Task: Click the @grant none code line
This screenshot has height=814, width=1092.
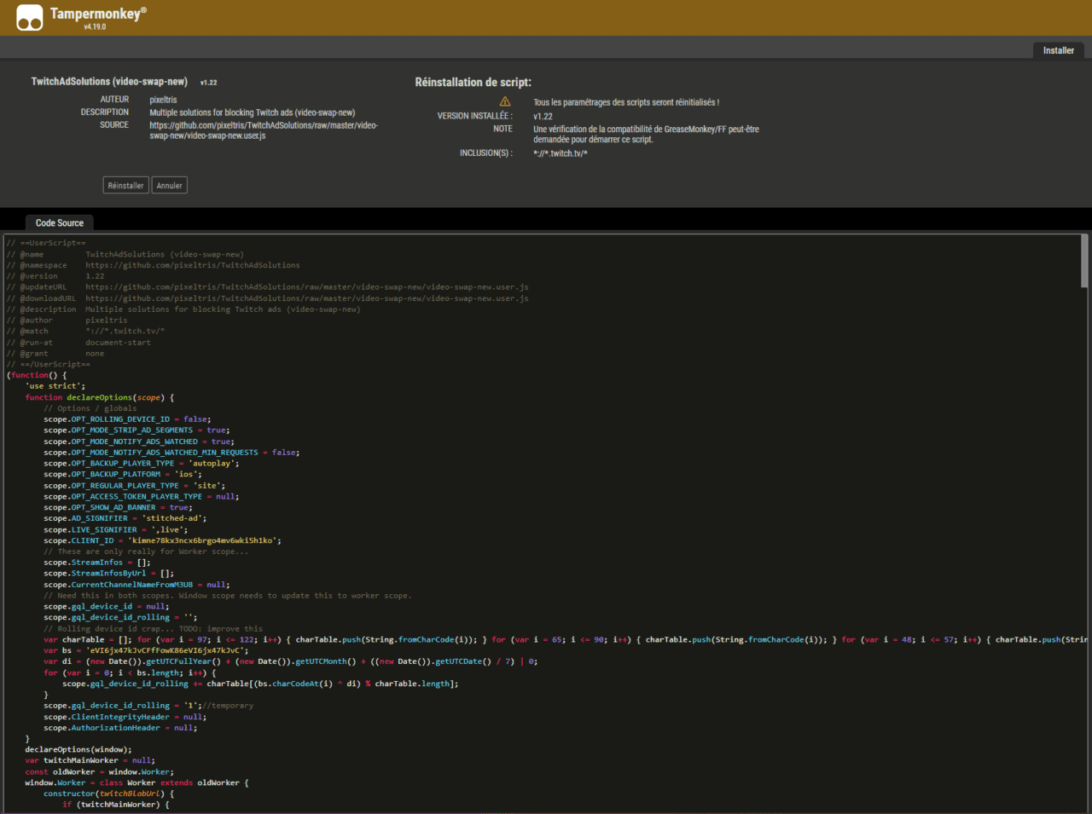Action: (55, 354)
